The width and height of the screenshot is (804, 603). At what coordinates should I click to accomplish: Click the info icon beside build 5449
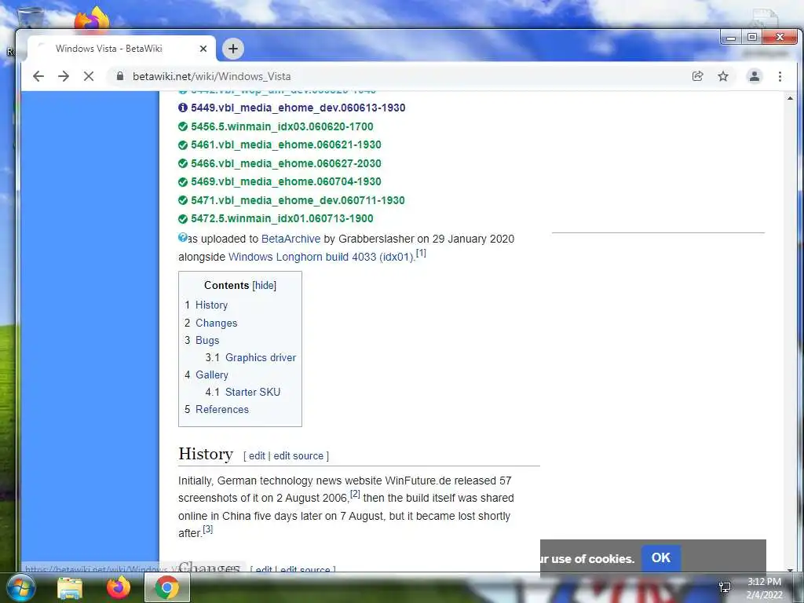pyautogui.click(x=182, y=108)
